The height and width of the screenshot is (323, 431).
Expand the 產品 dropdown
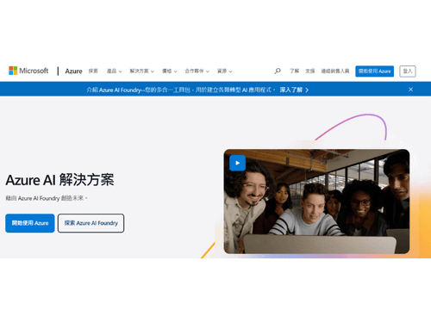[x=114, y=71]
